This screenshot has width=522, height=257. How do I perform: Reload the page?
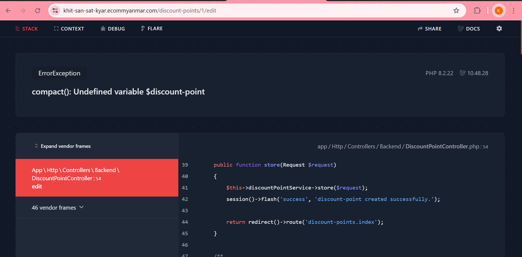click(x=38, y=11)
